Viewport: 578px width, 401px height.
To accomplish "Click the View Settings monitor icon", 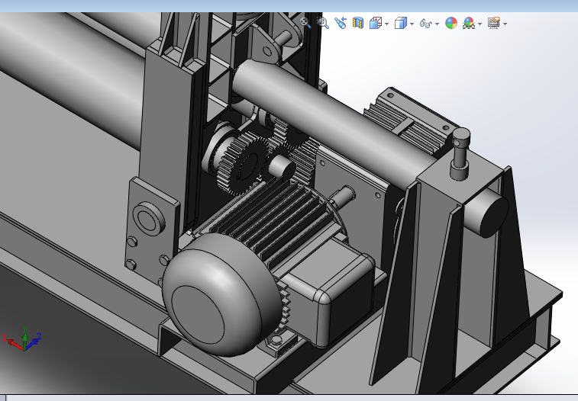I will [x=494, y=23].
